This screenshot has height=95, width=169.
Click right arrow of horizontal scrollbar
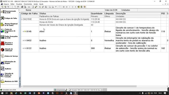click(x=167, y=86)
